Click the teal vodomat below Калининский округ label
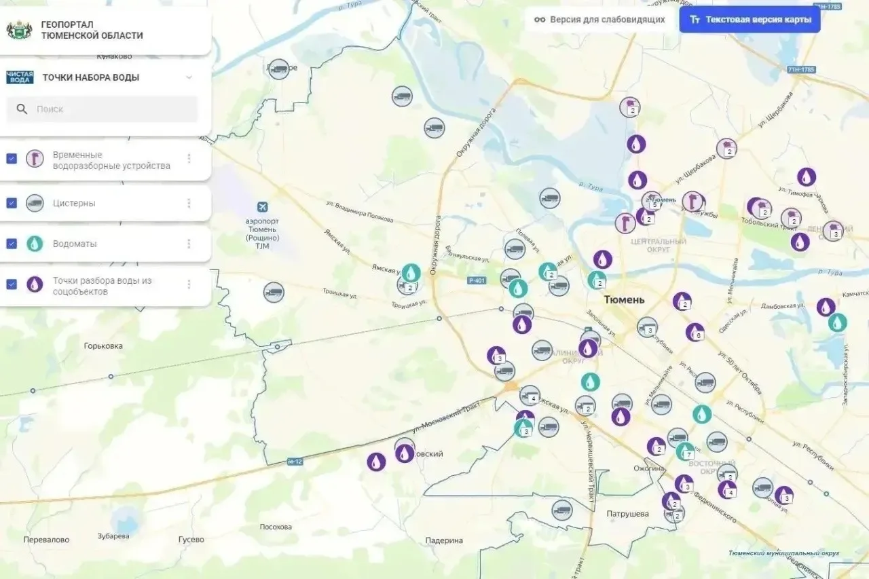Screen dimensions: 869x579 point(590,382)
